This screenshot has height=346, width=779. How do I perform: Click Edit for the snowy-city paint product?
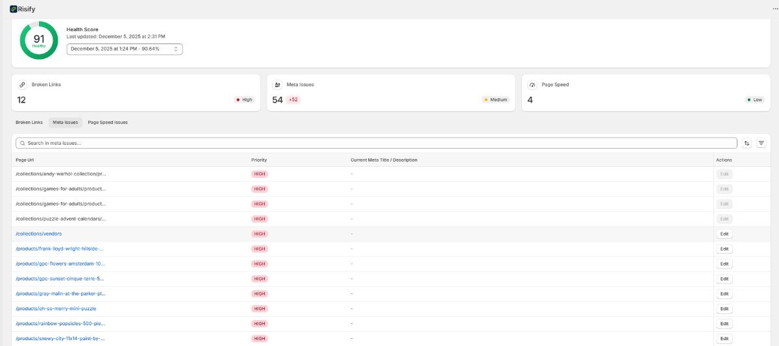tap(724, 338)
